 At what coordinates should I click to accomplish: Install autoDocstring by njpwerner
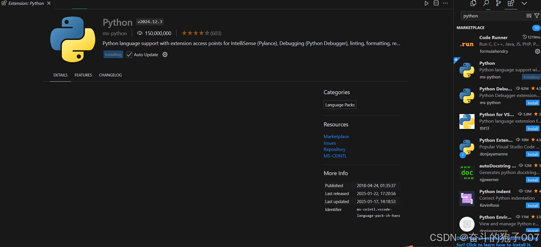click(533, 180)
